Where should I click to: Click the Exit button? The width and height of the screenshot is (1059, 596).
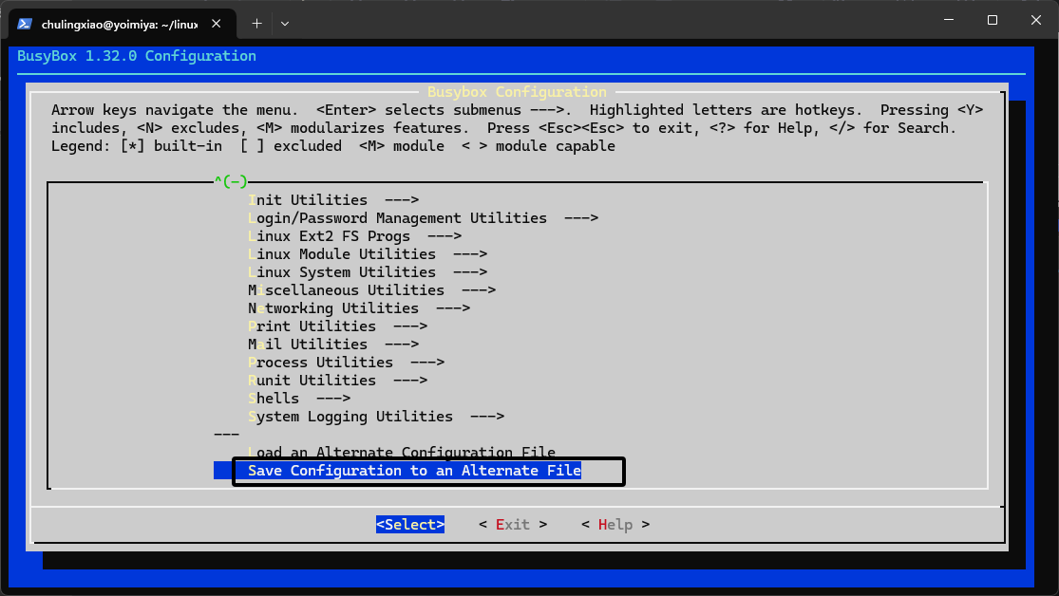pyautogui.click(x=513, y=525)
